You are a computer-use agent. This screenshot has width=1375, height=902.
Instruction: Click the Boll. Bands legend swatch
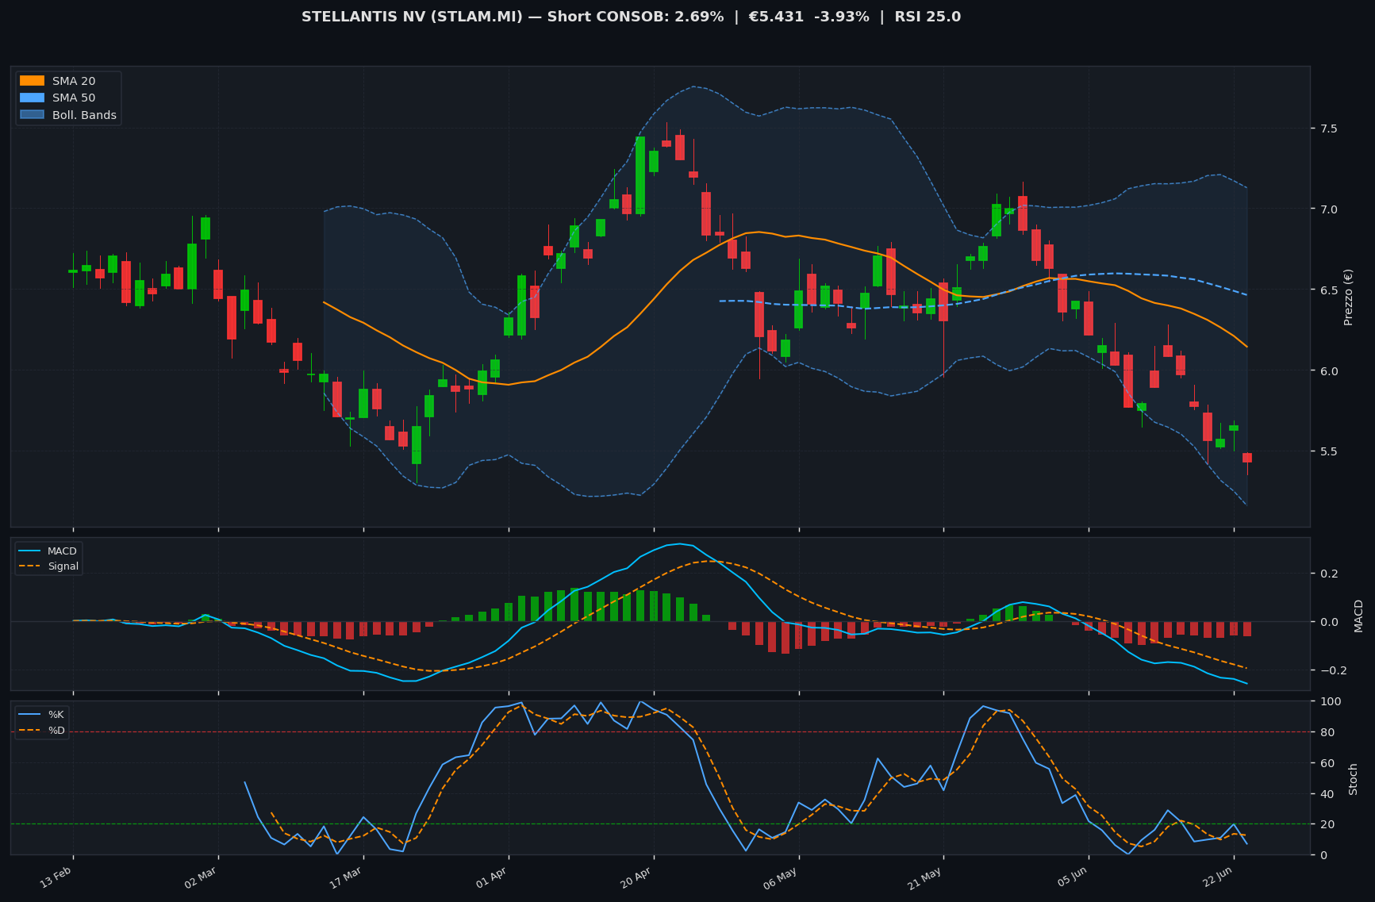tap(33, 115)
